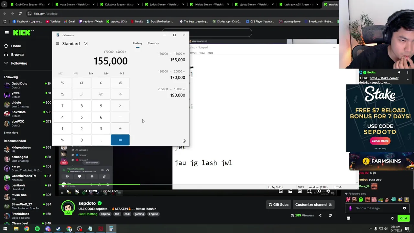Screen dimensions: 414x233
Task: Open video player settings gear
Action: pos(328,191)
